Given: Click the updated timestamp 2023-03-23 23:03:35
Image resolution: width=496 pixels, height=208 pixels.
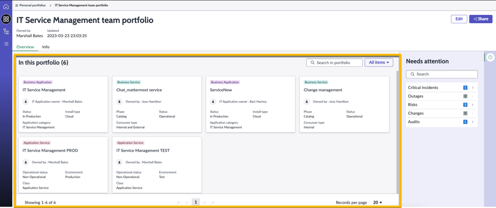Looking at the screenshot, I should 67,36.
